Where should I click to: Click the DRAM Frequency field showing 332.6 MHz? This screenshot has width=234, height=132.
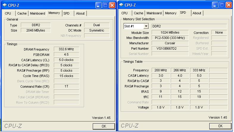point(67,49)
